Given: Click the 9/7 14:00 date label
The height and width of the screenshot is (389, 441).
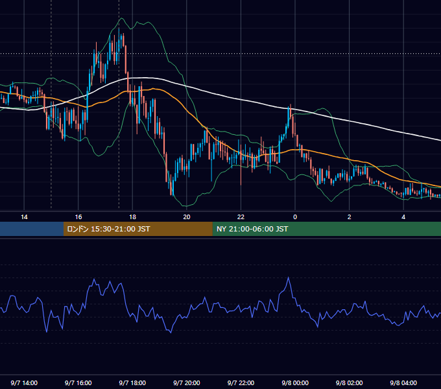Looking at the screenshot, I should coord(24,383).
